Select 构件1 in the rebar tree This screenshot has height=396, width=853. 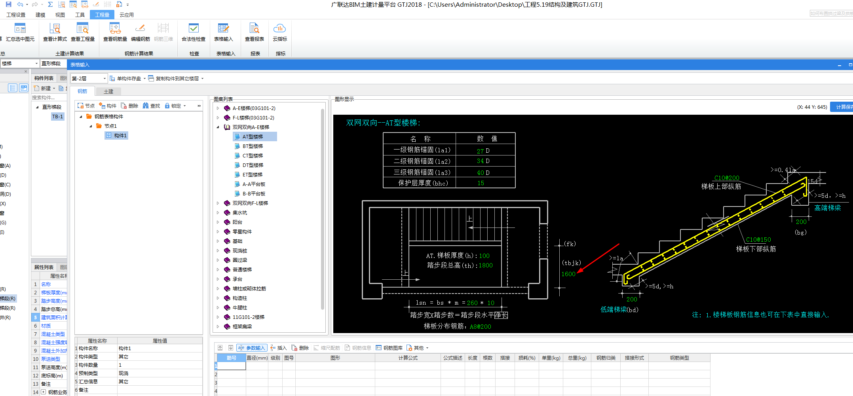117,135
